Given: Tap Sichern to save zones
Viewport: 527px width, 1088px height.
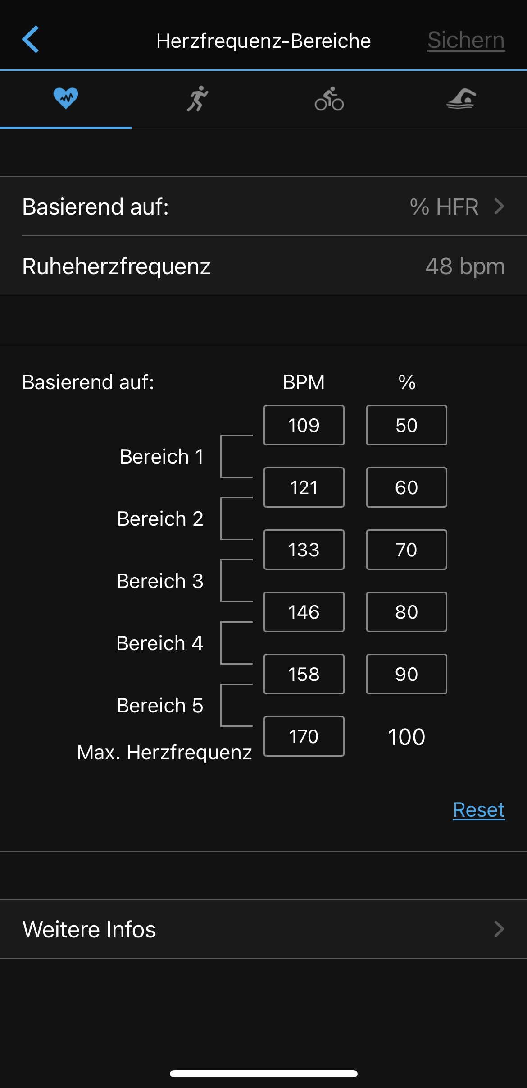Looking at the screenshot, I should 466,40.
